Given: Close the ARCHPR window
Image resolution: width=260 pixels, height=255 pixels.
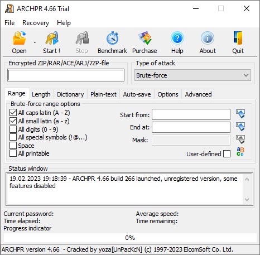Looking at the screenshot, I should (247, 8).
